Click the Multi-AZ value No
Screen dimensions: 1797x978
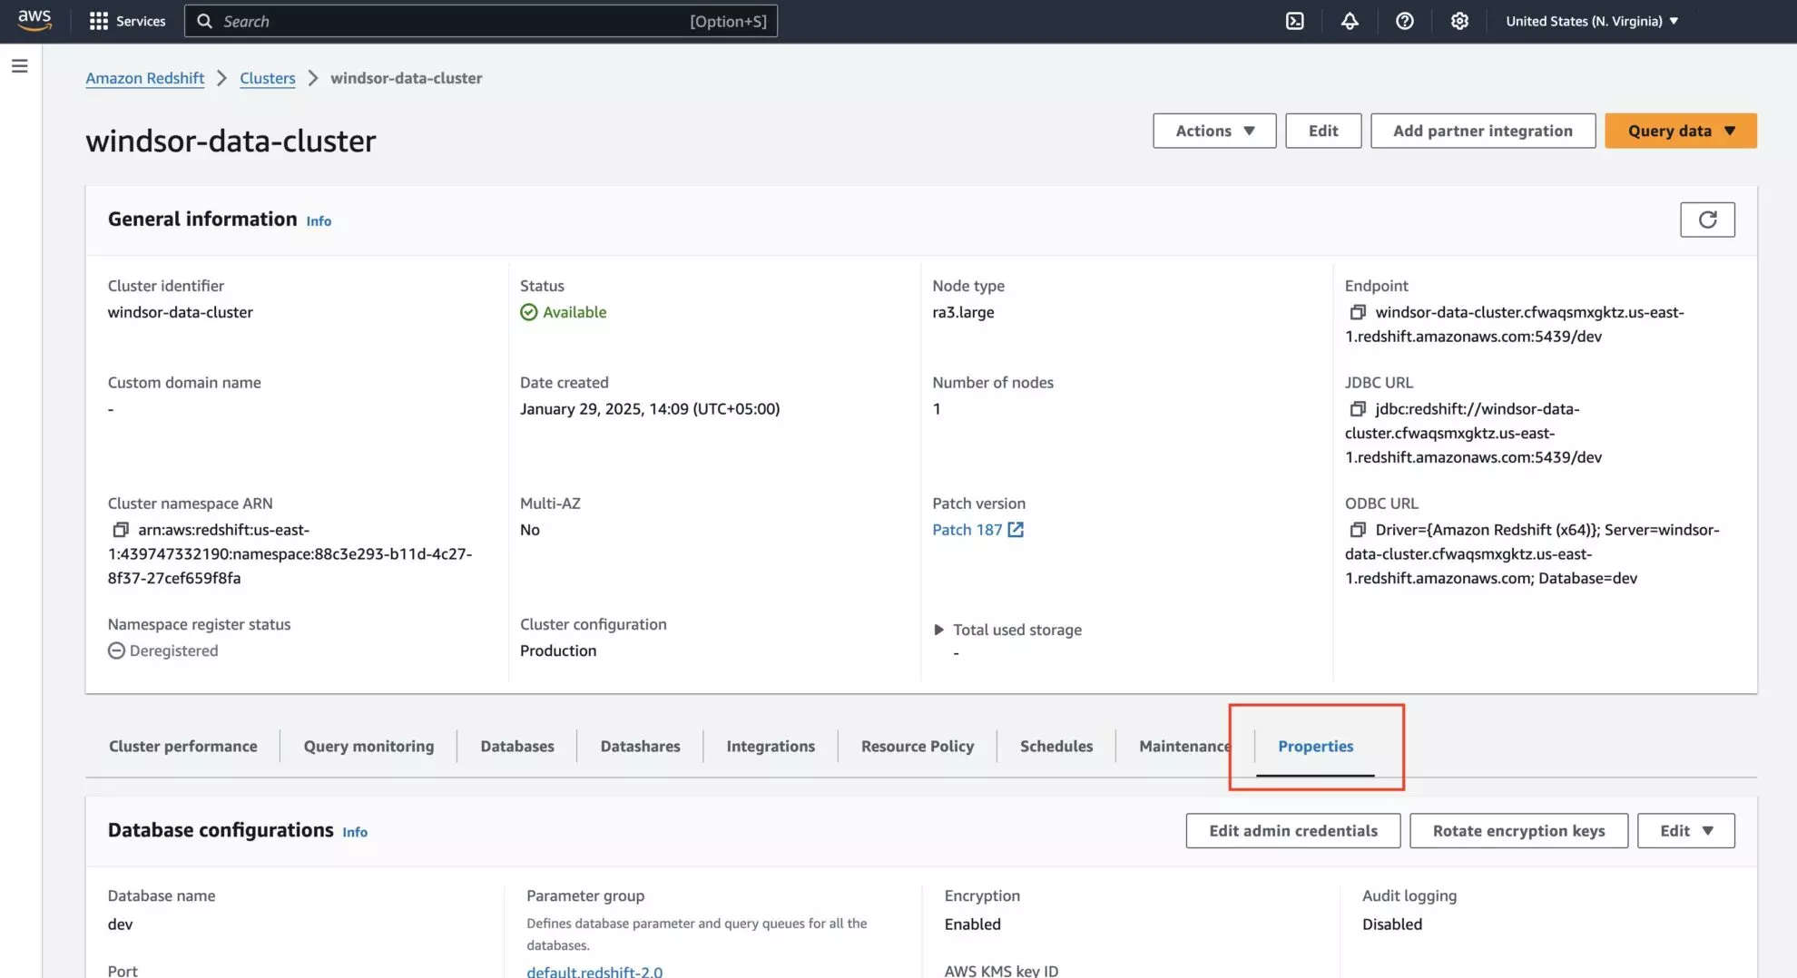tap(530, 530)
